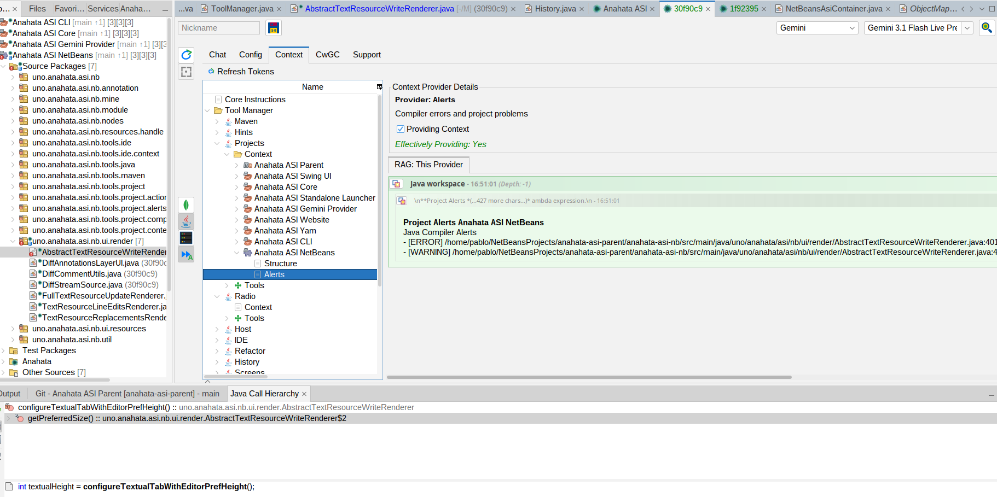This screenshot has height=497, width=997.
Task: Toggle the blue fast-forward 'A' icon
Action: [x=186, y=255]
